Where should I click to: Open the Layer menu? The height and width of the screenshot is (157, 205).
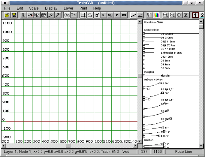(68, 8)
